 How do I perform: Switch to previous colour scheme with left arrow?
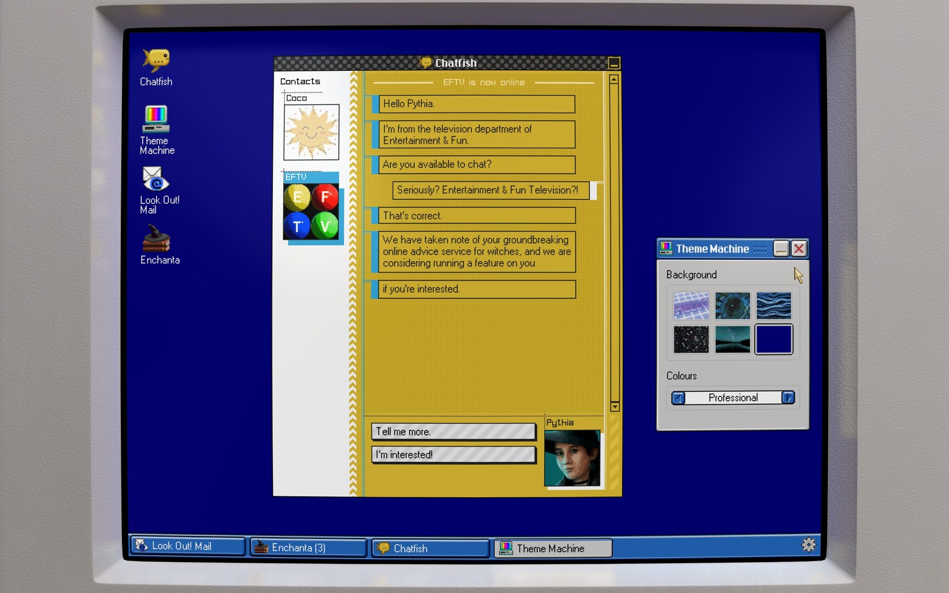pos(678,398)
